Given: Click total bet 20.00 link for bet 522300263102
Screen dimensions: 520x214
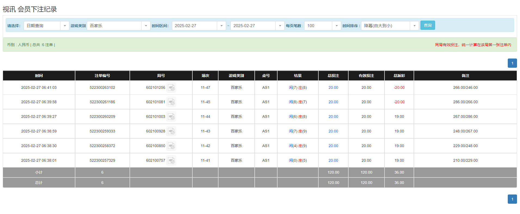Looking at the screenshot, I should 333,88.
